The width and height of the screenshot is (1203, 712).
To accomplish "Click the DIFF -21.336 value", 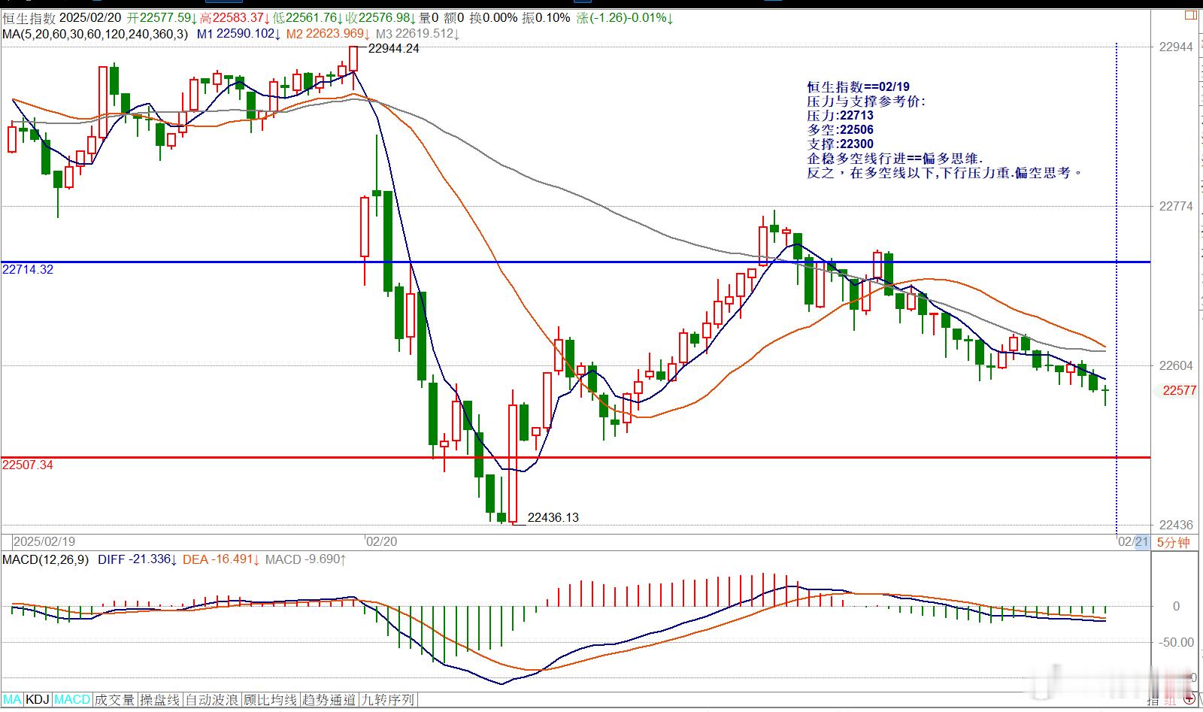I will click(x=137, y=559).
